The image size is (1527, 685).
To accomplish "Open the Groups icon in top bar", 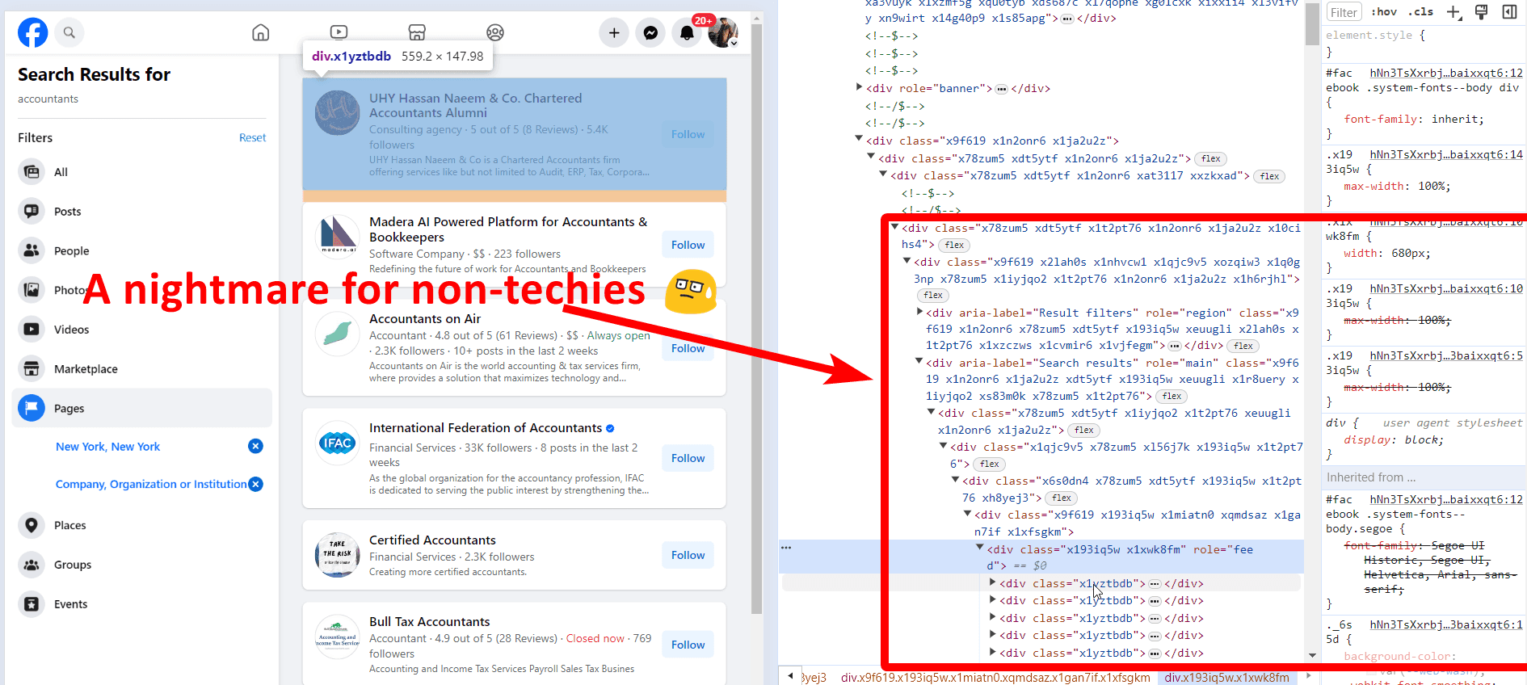I will click(495, 32).
